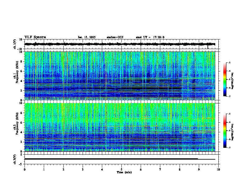Screen dimensions: 246x190
Task: Click the time axis tick label "10"
Action: tap(218, 170)
